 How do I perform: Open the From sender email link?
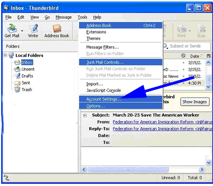(x=162, y=122)
